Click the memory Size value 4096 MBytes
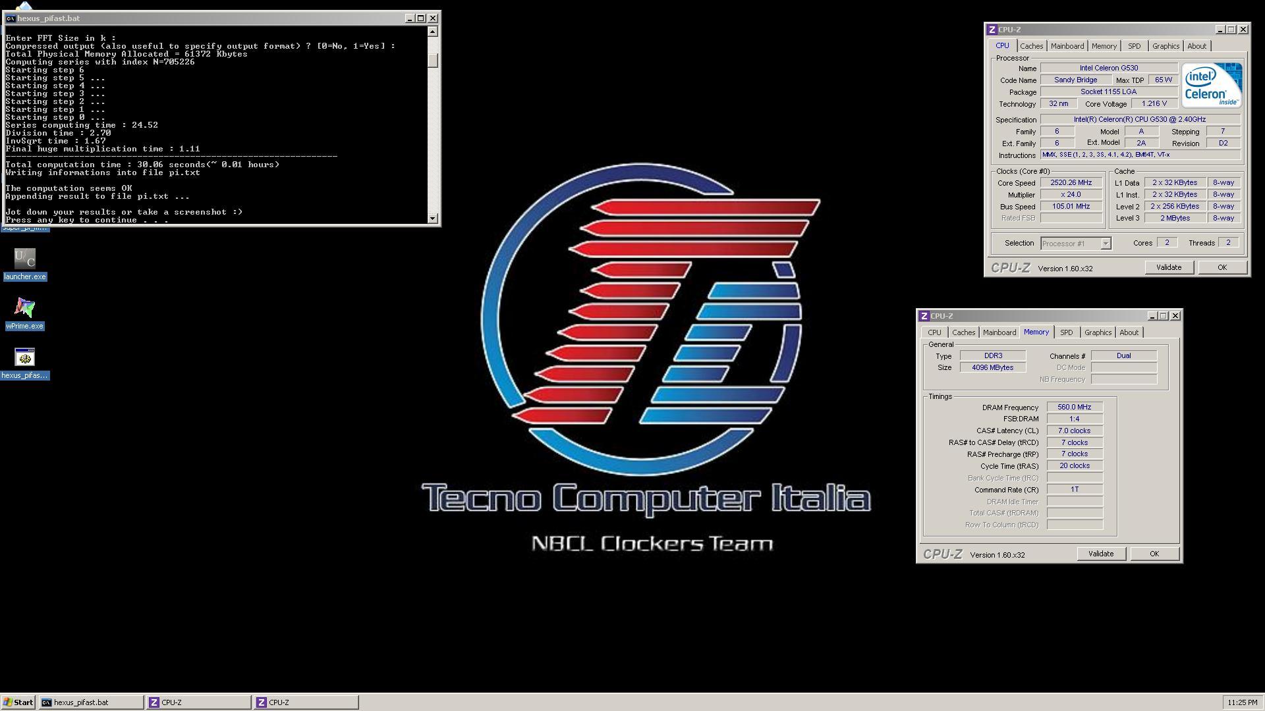Screen dimensions: 1265x711 point(993,367)
